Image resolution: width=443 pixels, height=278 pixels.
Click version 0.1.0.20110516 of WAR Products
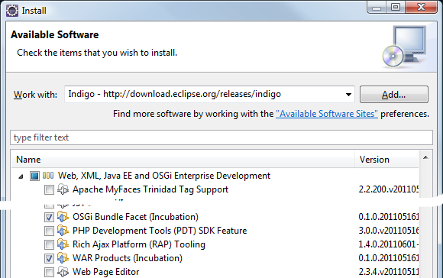click(x=389, y=258)
